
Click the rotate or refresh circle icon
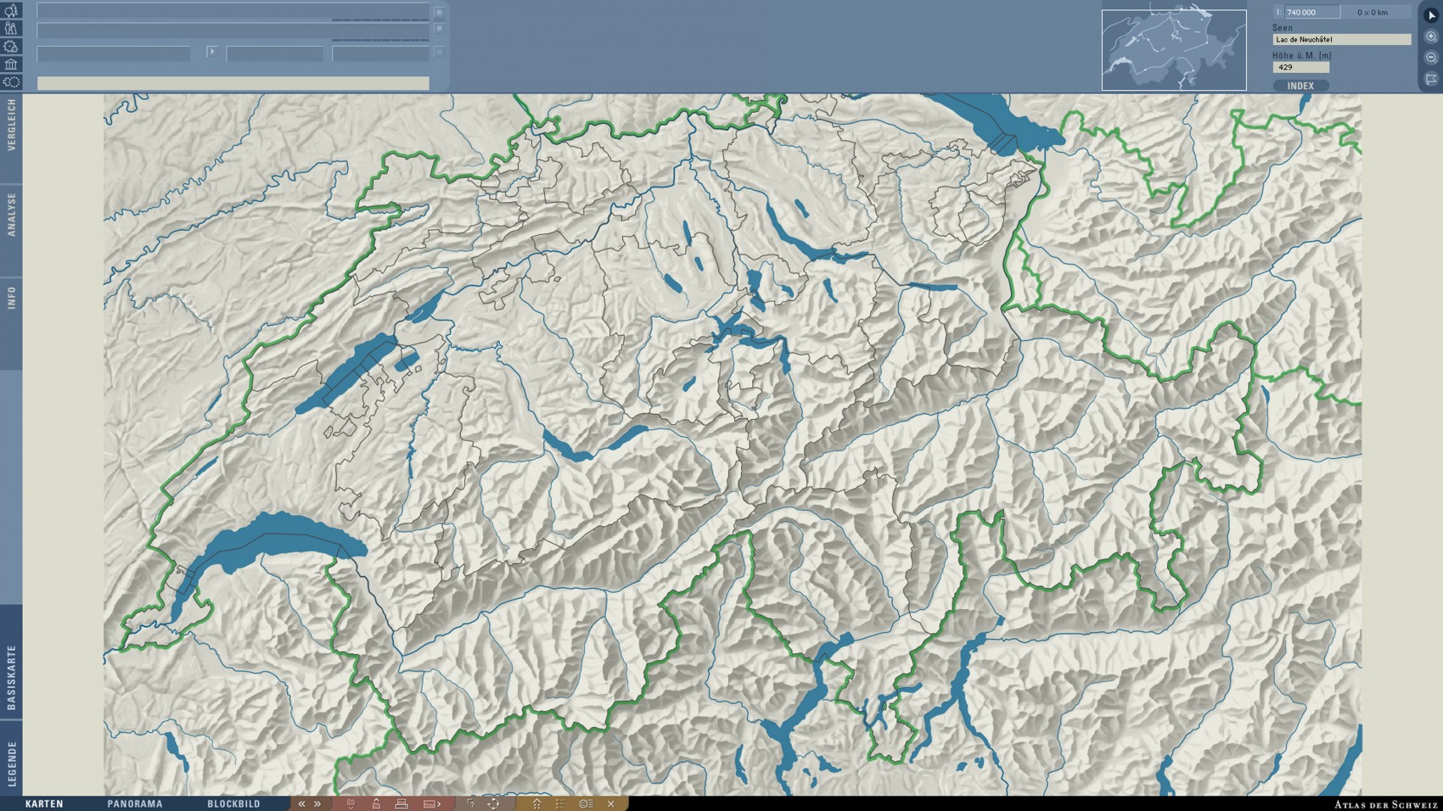point(493,803)
